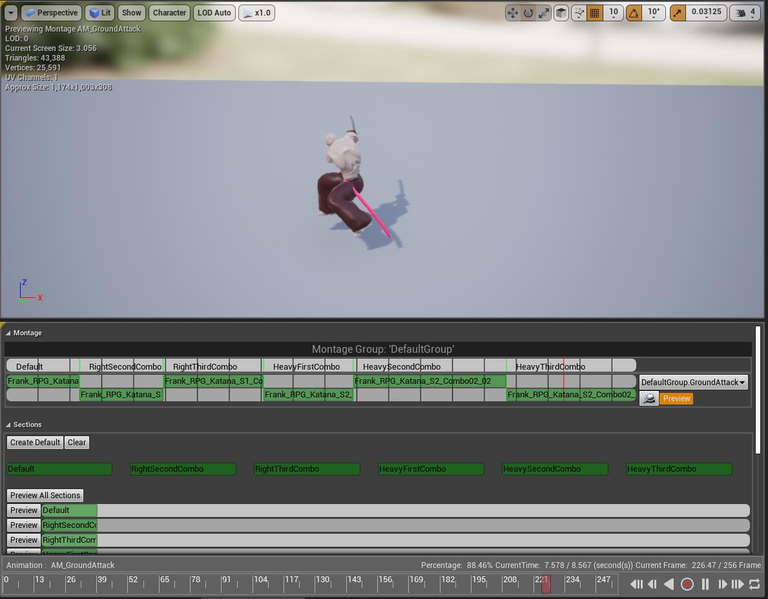
Task: Select RightSecondCombo section green block
Action: tap(183, 469)
